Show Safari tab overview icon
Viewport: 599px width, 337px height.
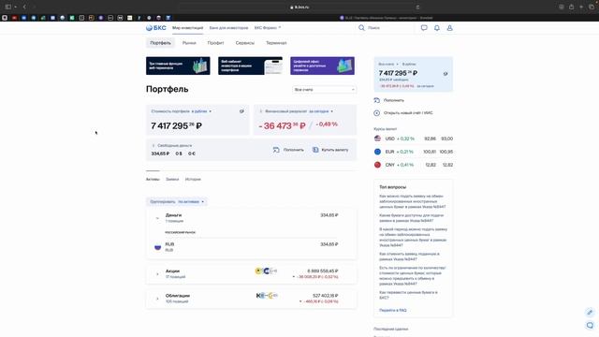click(x=592, y=7)
